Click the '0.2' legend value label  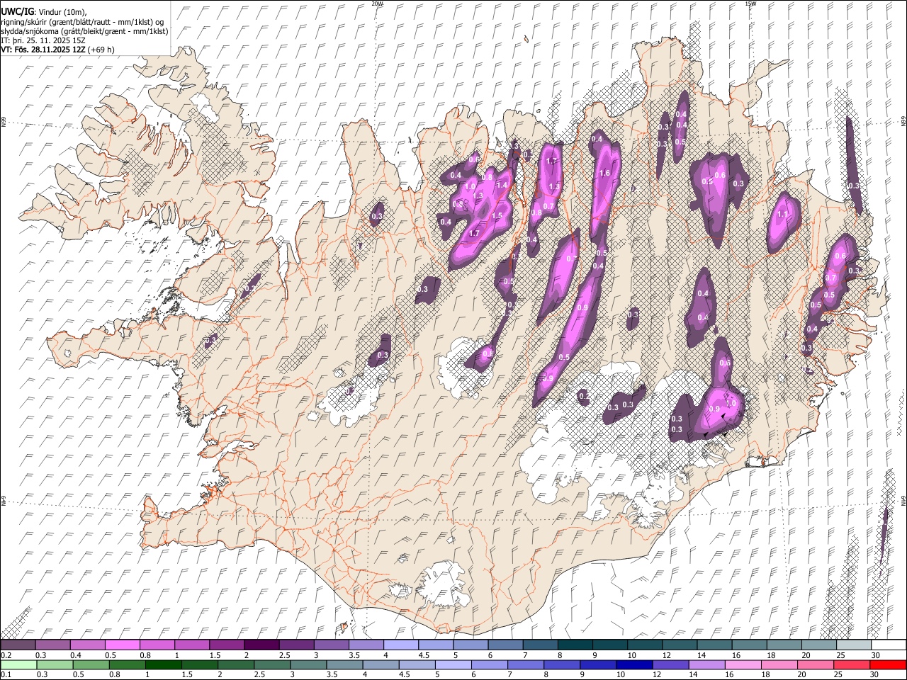6,655
